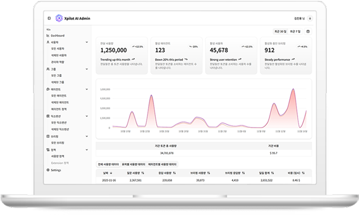This screenshot has width=359, height=217.
Task: Select the 최근 30 일 range toggle
Action: (x=280, y=31)
